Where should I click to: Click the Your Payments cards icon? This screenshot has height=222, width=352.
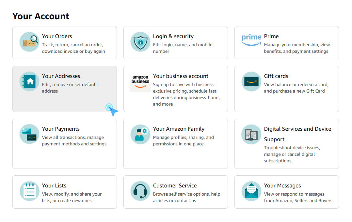(29, 134)
